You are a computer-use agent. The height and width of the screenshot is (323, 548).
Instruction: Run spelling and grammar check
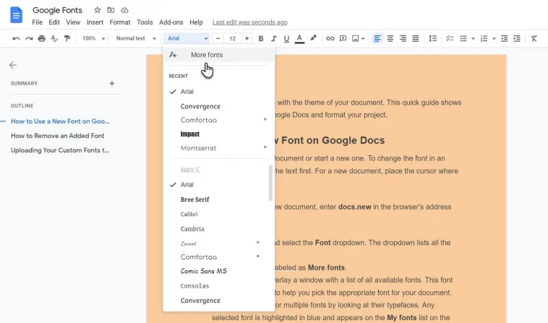(x=54, y=38)
